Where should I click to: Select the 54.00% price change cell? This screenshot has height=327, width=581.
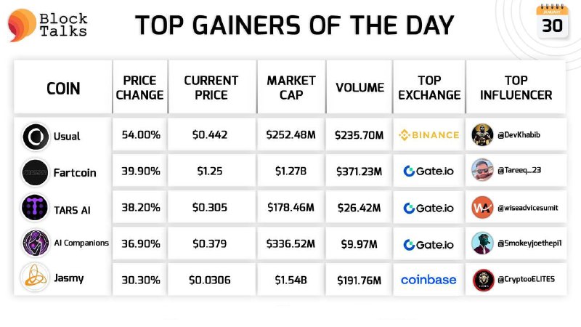(141, 134)
